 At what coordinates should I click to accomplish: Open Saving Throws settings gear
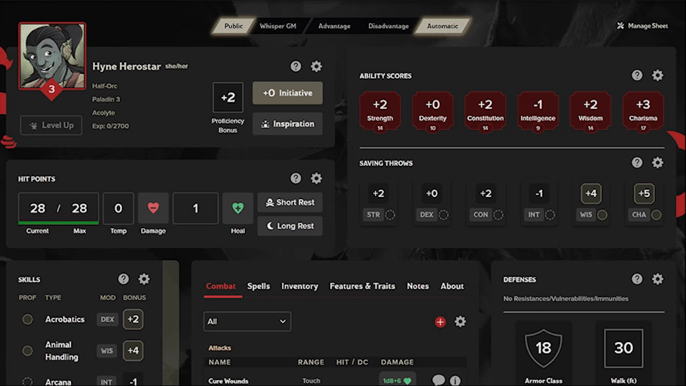click(x=658, y=163)
